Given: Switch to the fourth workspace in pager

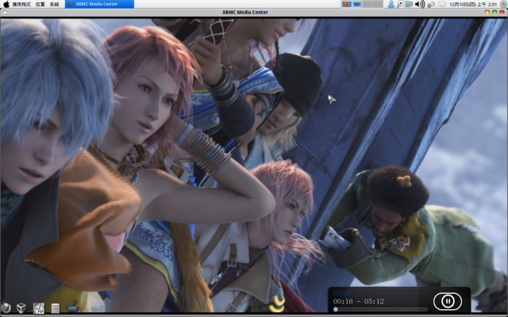Looking at the screenshot, I should 378,4.
